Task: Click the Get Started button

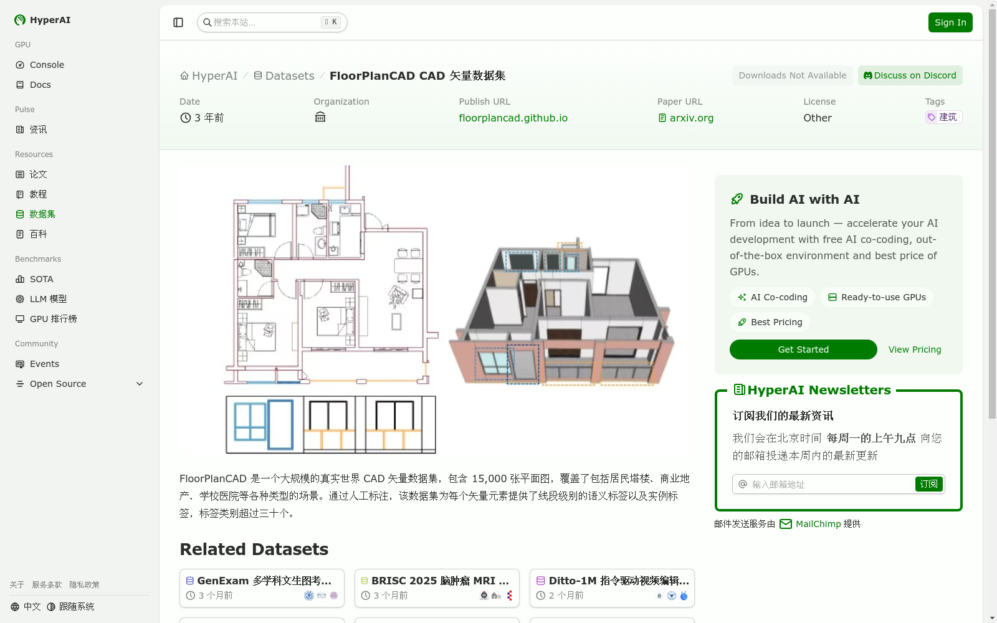Action: tap(803, 350)
